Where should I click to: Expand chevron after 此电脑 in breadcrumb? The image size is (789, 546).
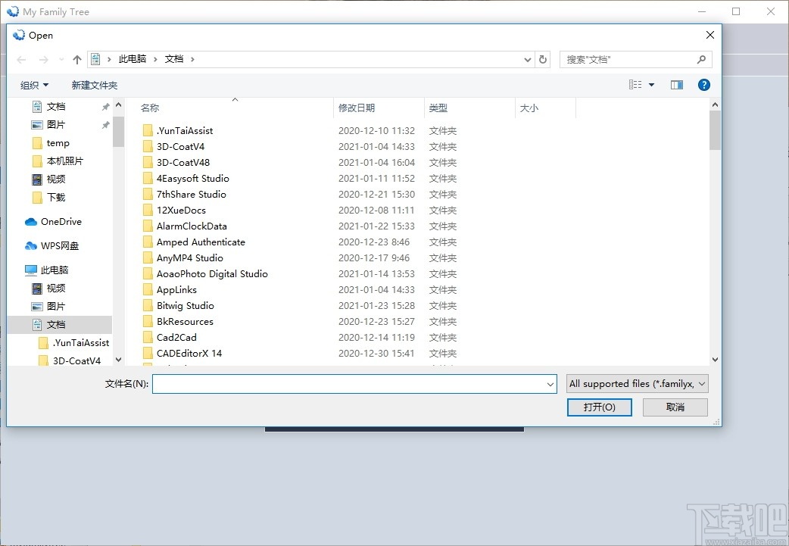155,59
